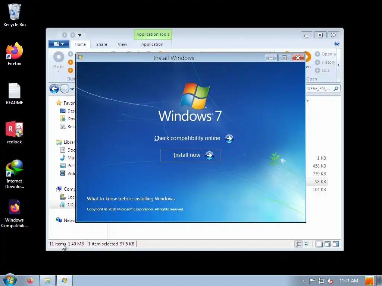This screenshot has width=382, height=286.
Task: Click Paste icon in Explorer ribbon
Action: (59, 57)
